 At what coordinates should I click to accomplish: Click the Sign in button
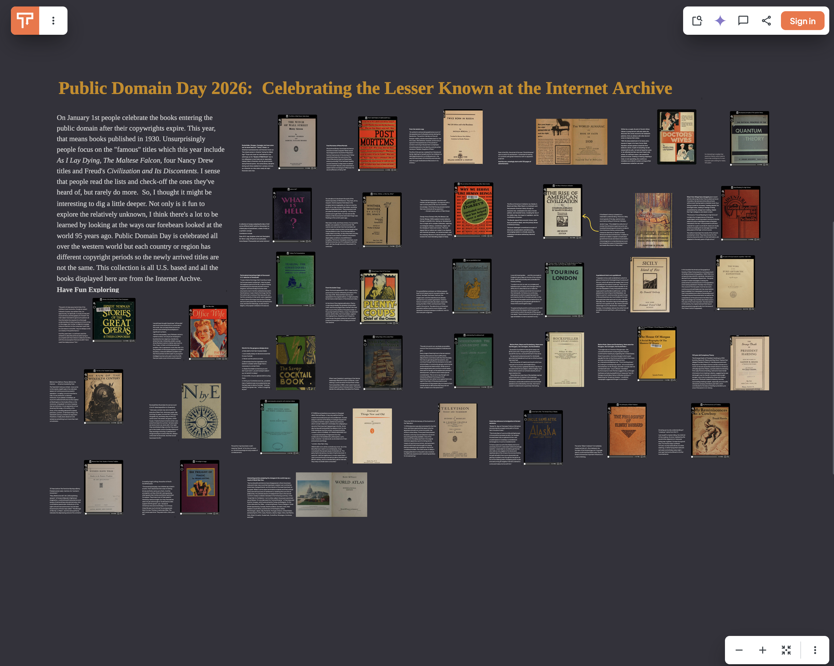coord(802,21)
